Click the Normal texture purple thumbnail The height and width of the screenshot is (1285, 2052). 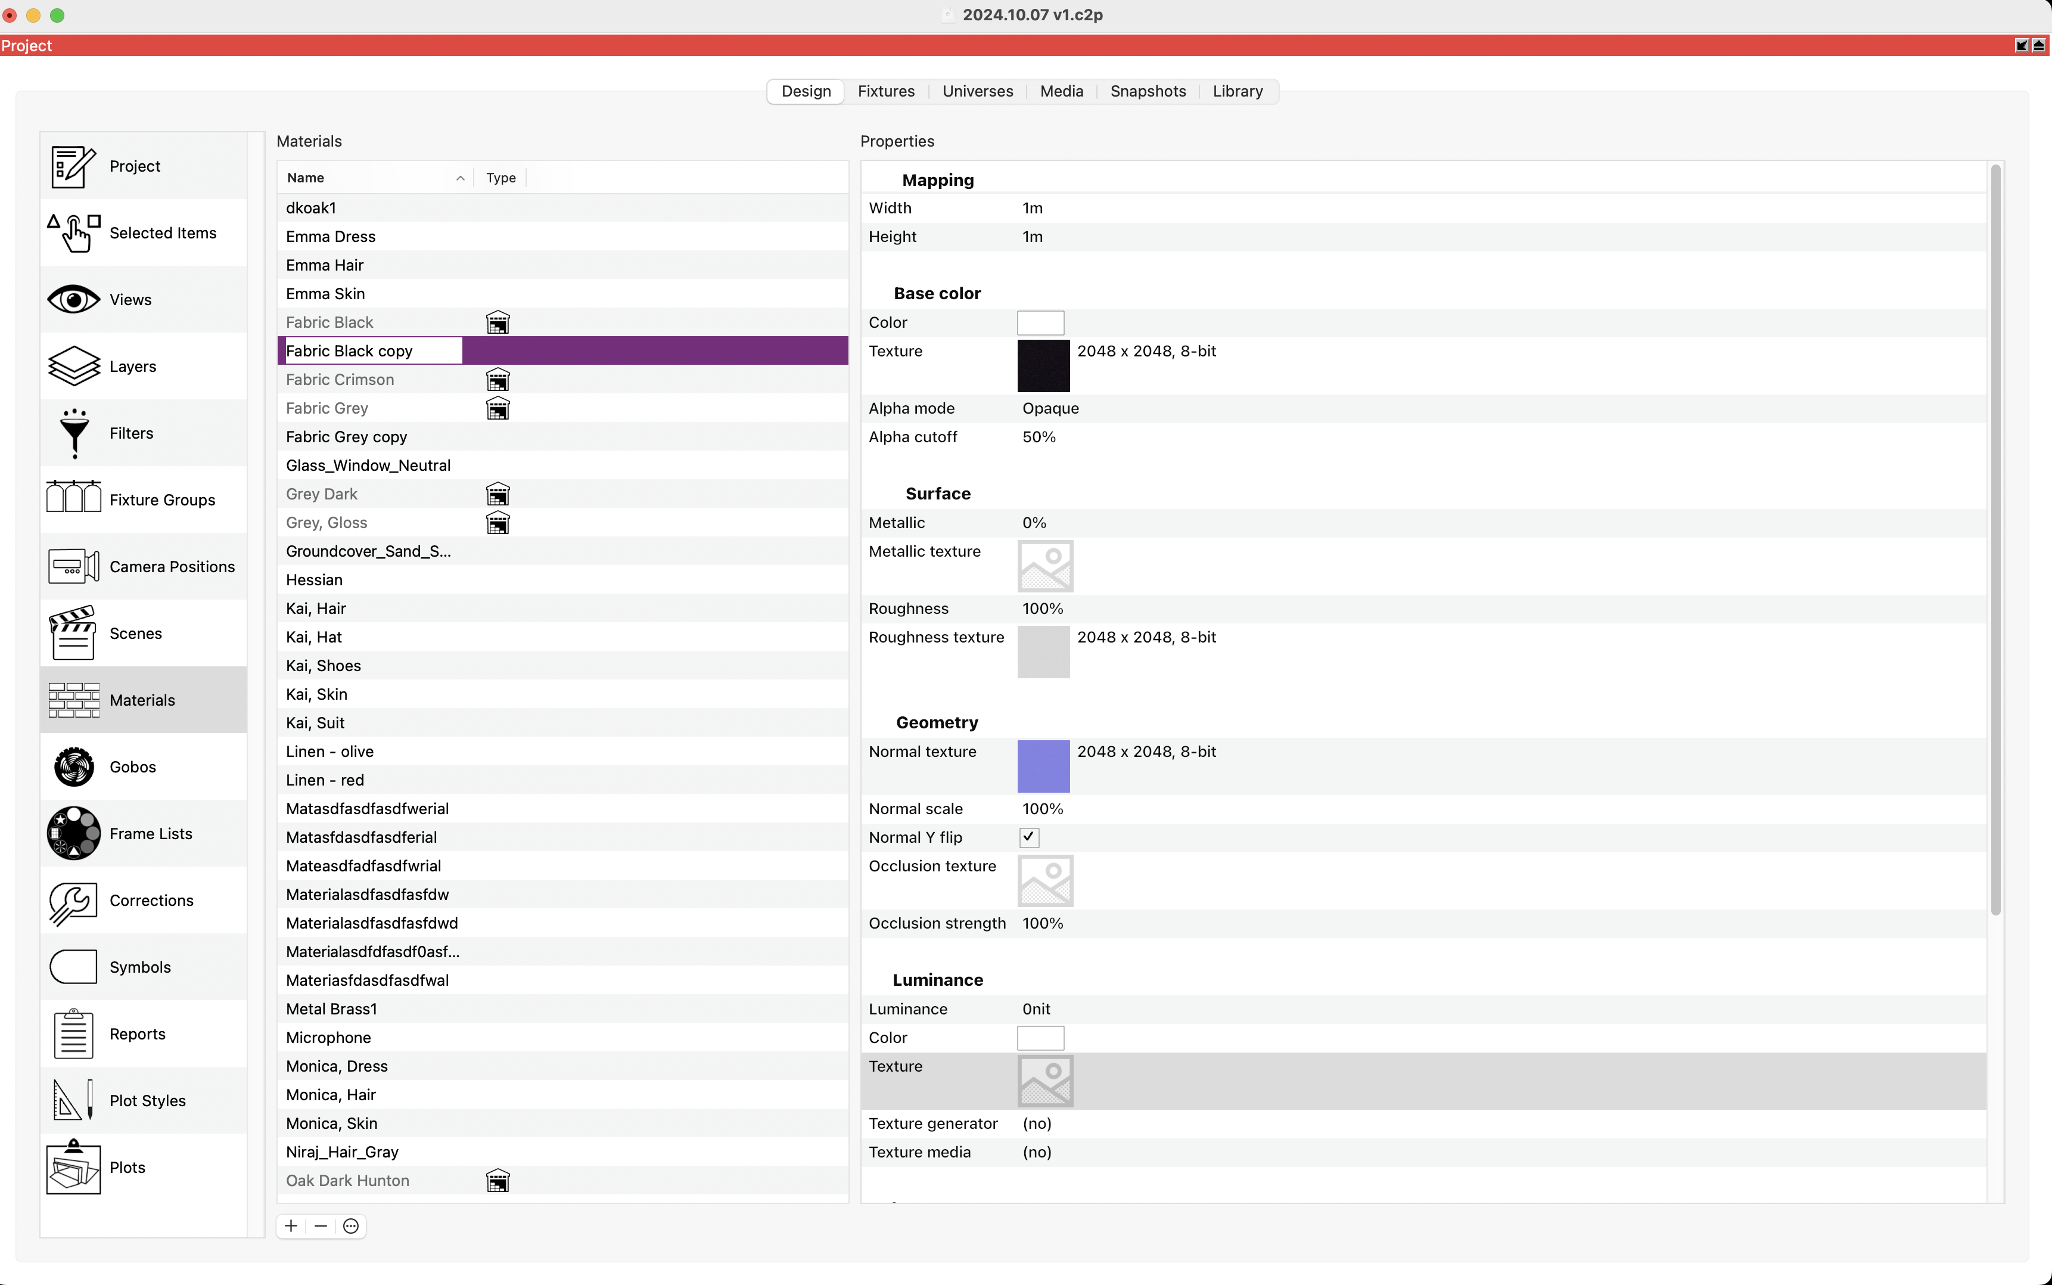pos(1043,766)
